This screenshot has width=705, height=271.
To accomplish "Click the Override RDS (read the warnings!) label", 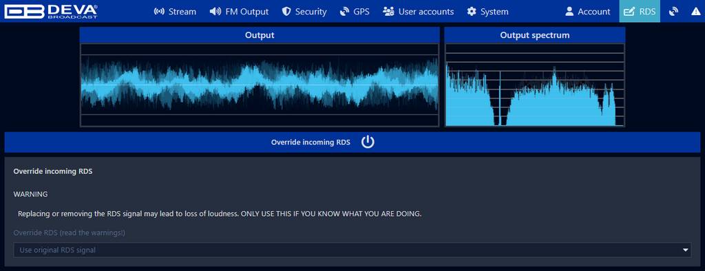I will pyautogui.click(x=70, y=232).
